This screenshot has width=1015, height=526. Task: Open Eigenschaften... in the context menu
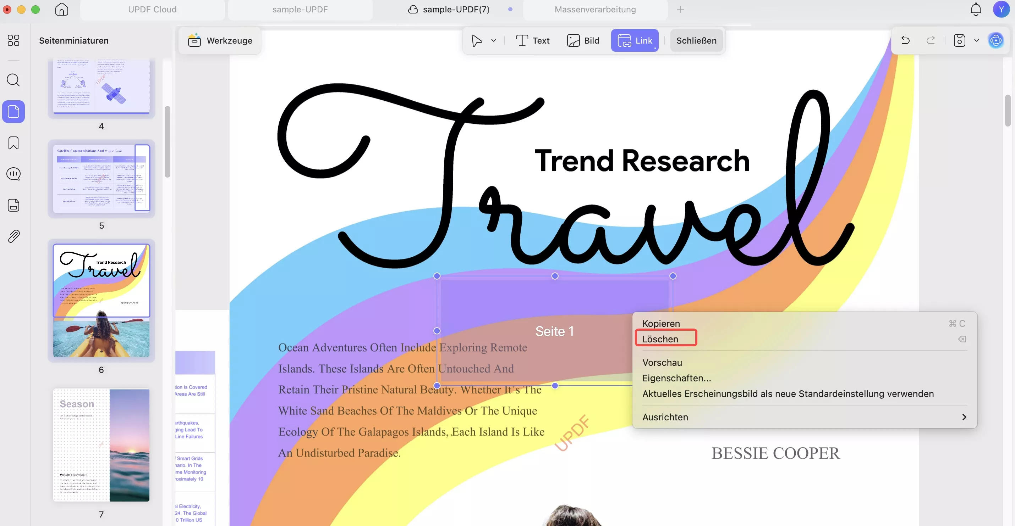(x=805, y=378)
